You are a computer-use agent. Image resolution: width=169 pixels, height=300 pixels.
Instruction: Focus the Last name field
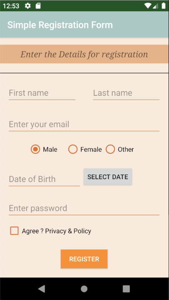pos(126,93)
